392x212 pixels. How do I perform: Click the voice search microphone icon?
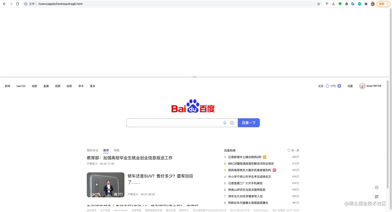tap(225, 123)
